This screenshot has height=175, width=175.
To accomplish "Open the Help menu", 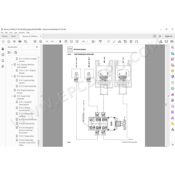I will tap(28, 32).
